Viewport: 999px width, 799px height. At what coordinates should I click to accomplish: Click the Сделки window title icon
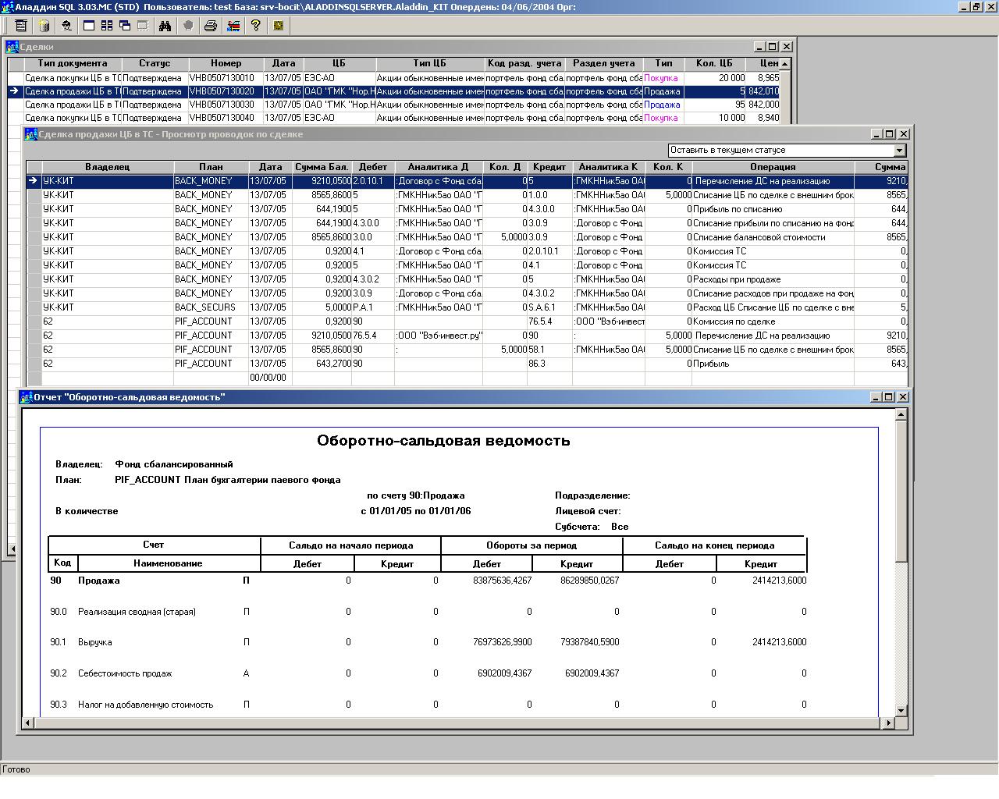click(x=13, y=47)
